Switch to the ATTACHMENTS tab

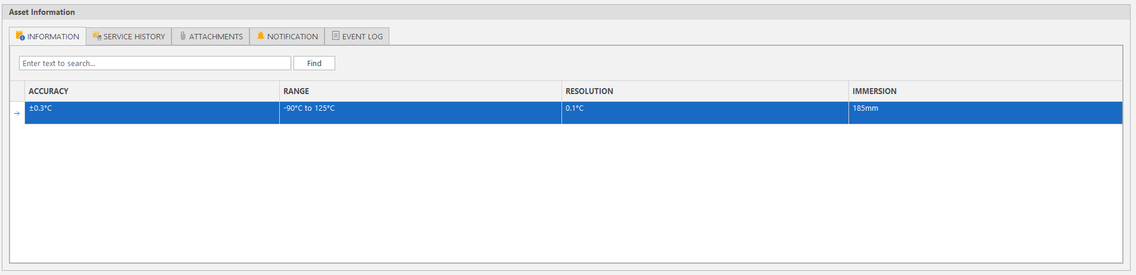coord(211,36)
